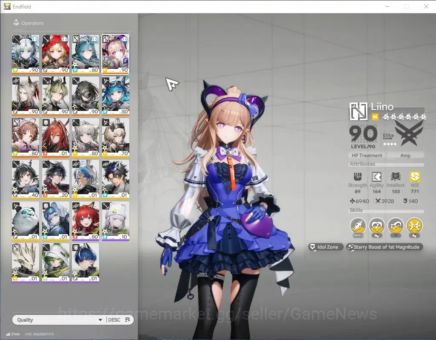Screen dimensions: 436x340
Task: Click the yellow electric element icon
Action: (375, 117)
